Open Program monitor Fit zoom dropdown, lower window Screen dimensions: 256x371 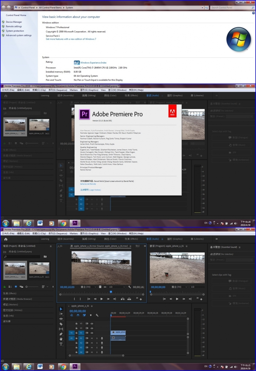coord(179,287)
